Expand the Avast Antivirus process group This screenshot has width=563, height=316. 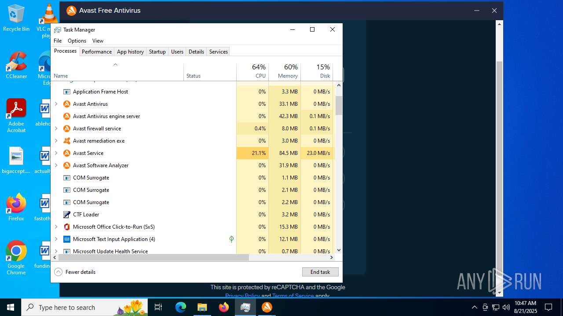(56, 104)
